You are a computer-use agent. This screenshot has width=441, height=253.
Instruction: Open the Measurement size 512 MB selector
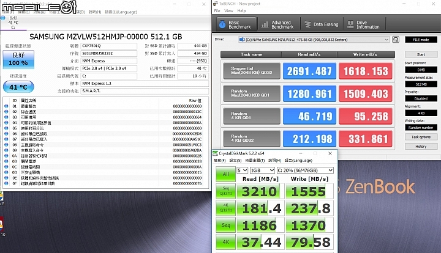(421, 84)
